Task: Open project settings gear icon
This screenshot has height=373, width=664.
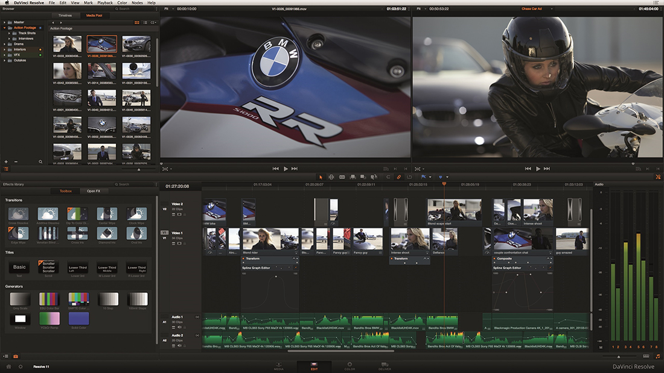Action: pyautogui.click(x=21, y=366)
